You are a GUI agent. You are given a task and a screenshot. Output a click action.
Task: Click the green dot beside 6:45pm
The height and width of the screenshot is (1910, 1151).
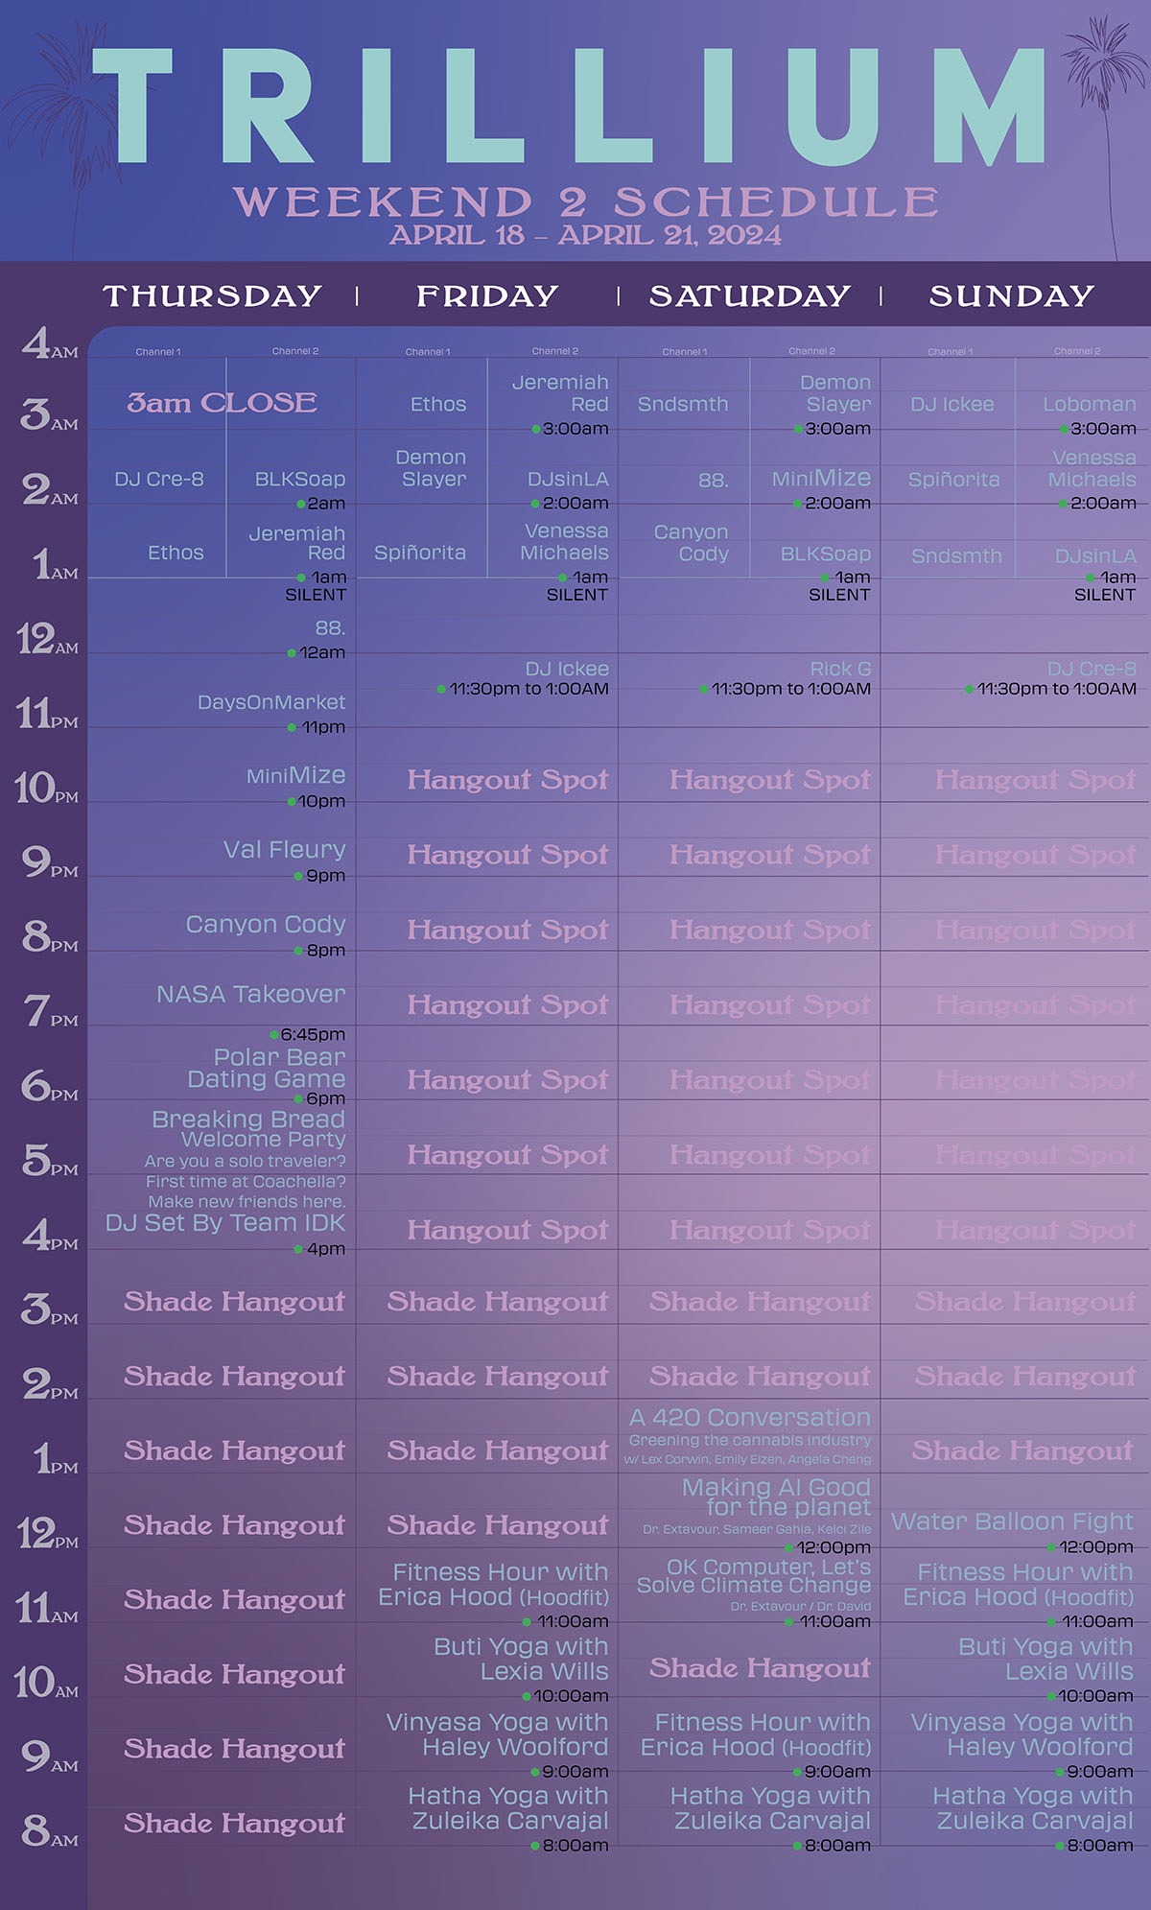pos(274,1035)
